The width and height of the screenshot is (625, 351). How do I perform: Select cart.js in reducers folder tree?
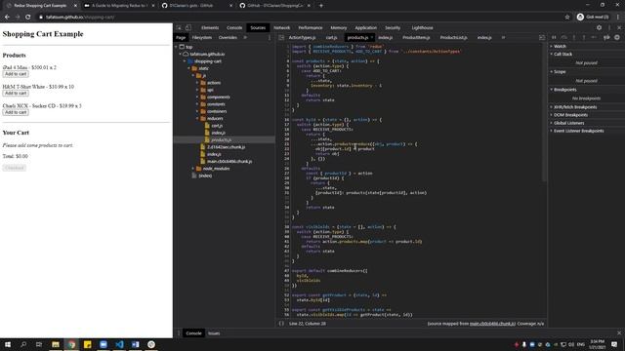tap(217, 126)
